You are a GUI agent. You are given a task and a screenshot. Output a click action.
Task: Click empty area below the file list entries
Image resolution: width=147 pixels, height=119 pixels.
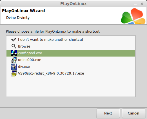pos(71,87)
